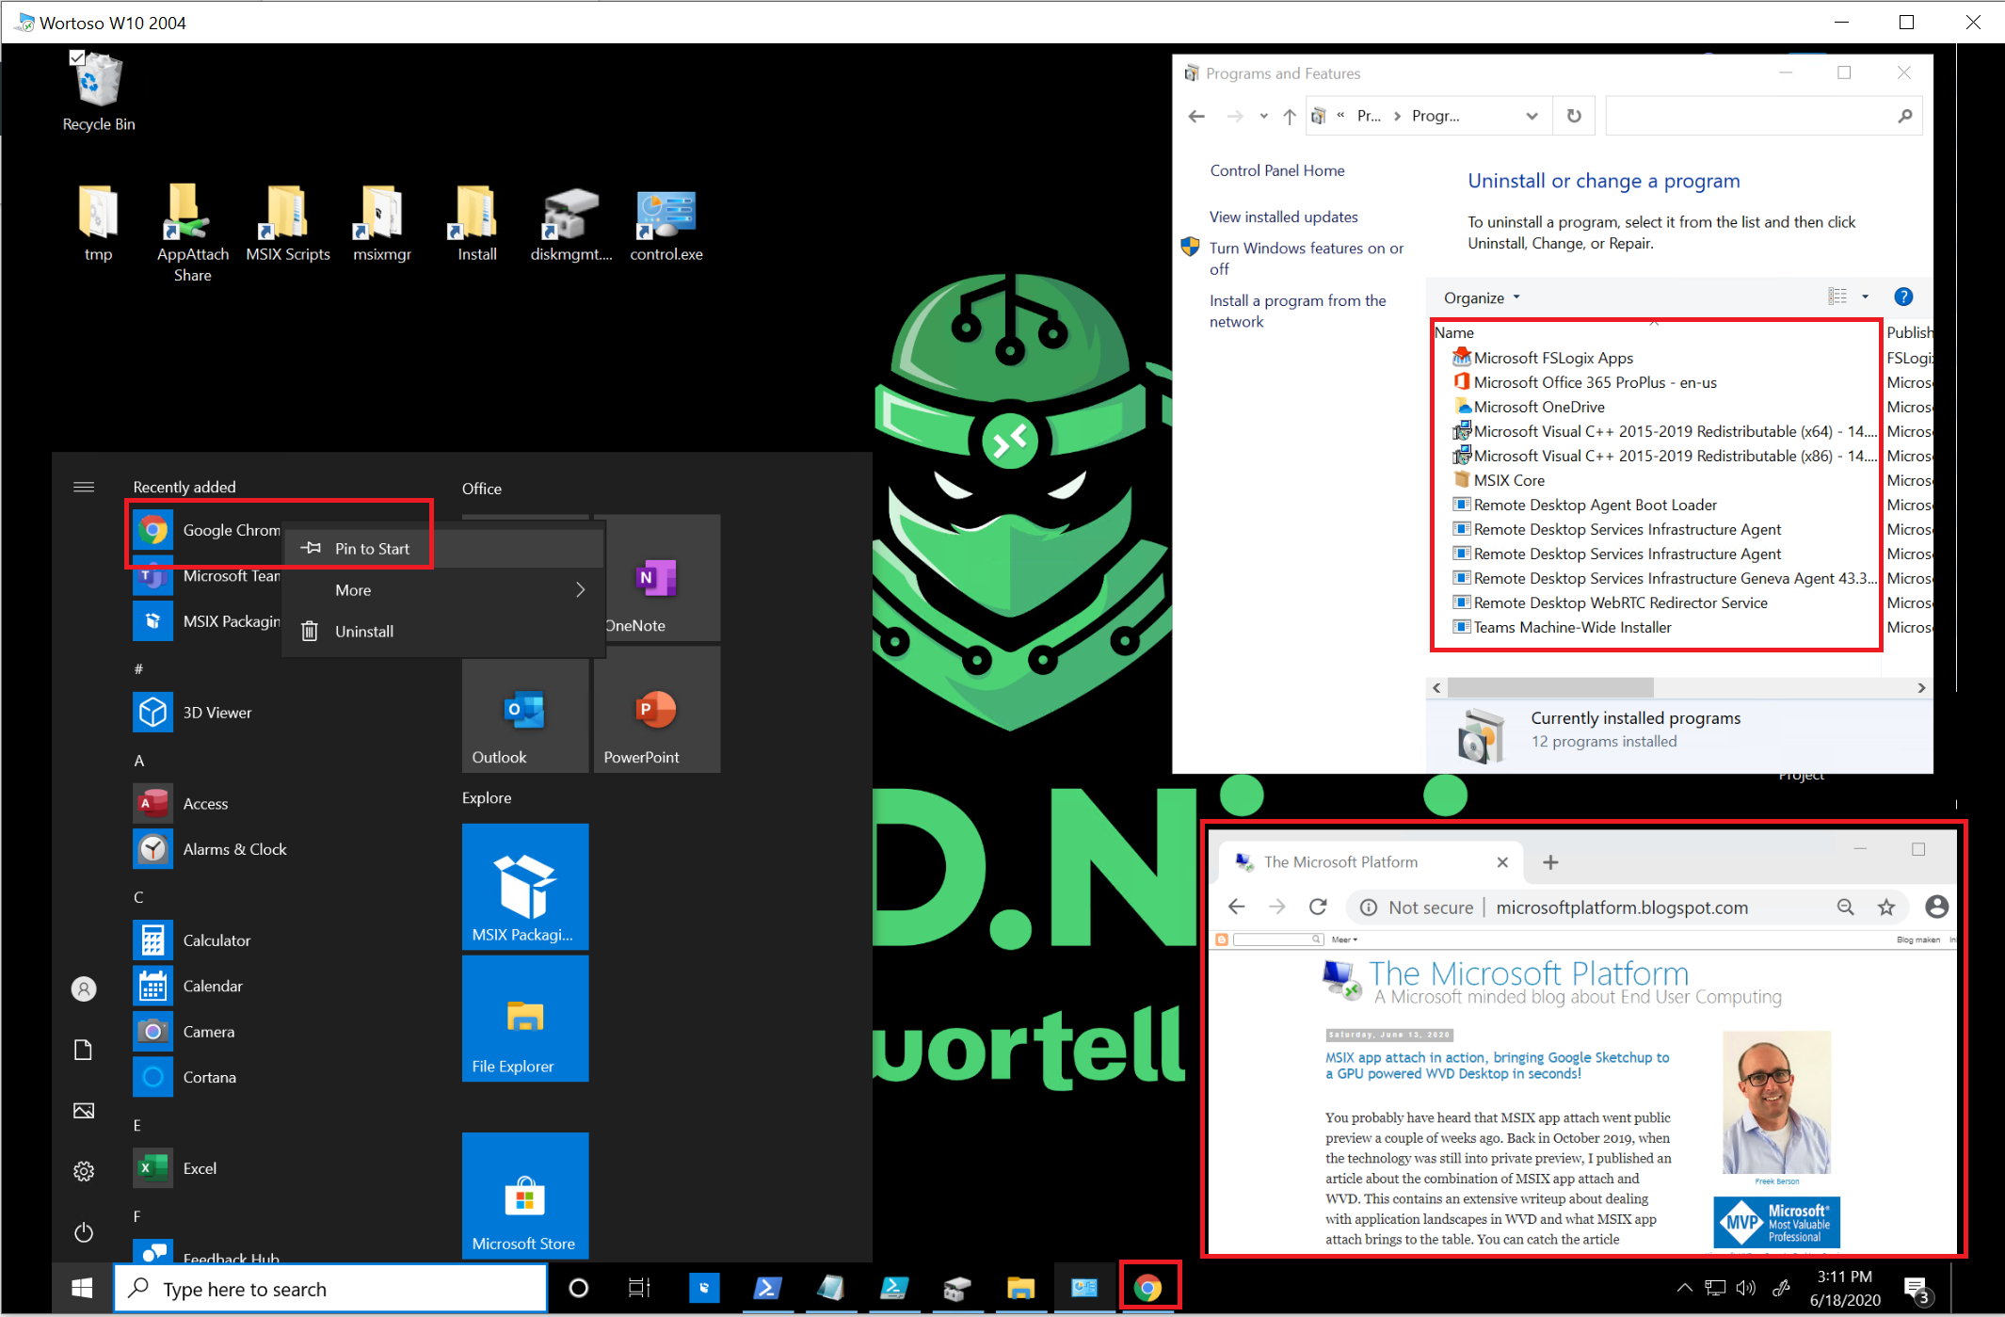
Task: Expand the More submenu in context menu
Action: 442,590
